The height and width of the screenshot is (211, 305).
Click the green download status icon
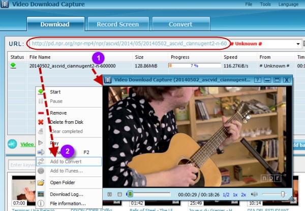(13, 65)
